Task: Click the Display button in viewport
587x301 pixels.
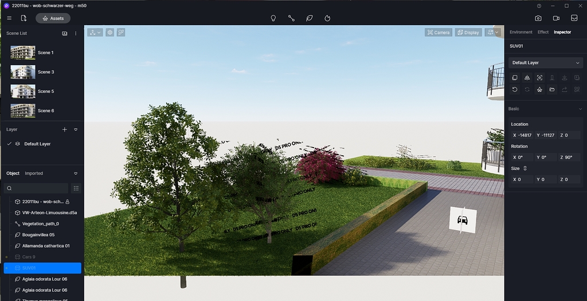Action: (468, 33)
